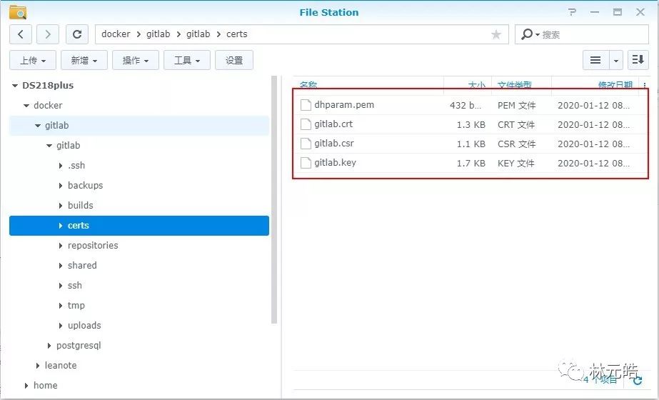Click the gitlab.key file icon
This screenshot has height=400, width=659.
(306, 163)
